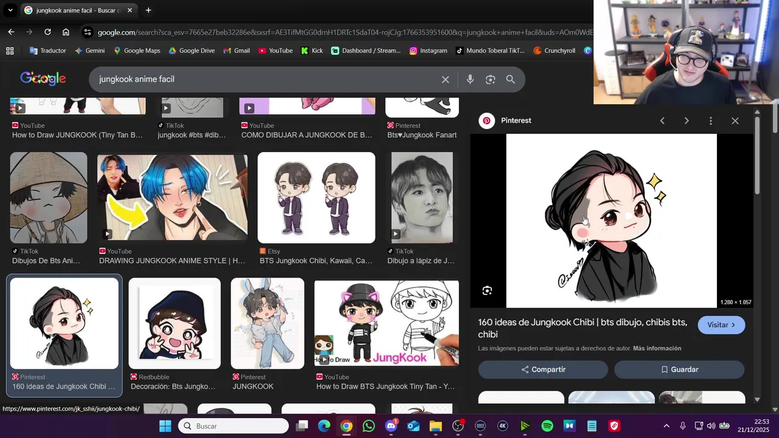Open the Google Drive bookmark

point(192,50)
